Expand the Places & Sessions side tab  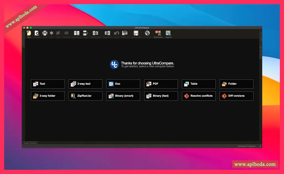coord(23,39)
